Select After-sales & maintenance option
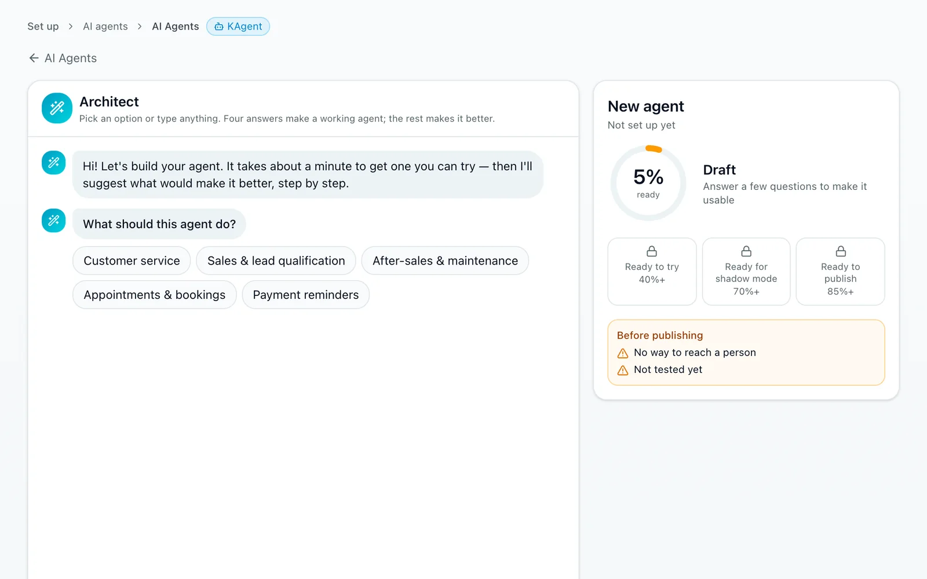This screenshot has height=579, width=927. click(445, 261)
